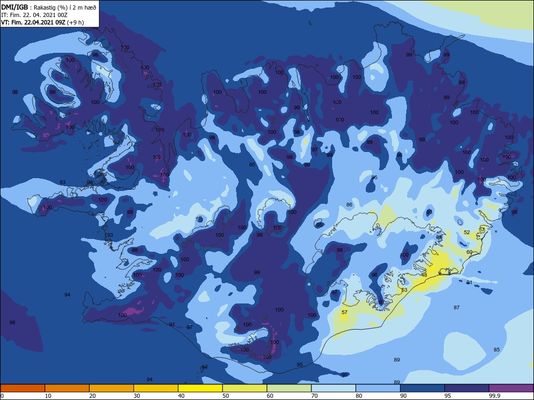Pick the 20–30 light orange legend band
The height and width of the screenshot is (400, 534).
(112, 388)
